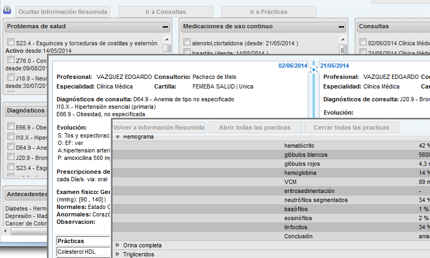Tick the E66.9 diagnosis checkbox

[x=11, y=127]
